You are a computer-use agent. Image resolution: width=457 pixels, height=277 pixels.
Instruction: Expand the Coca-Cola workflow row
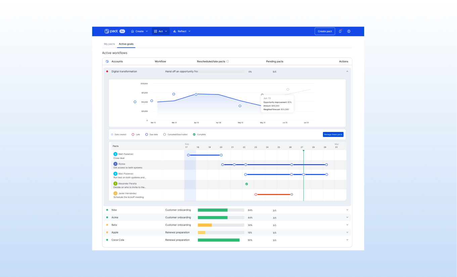tap(347, 240)
